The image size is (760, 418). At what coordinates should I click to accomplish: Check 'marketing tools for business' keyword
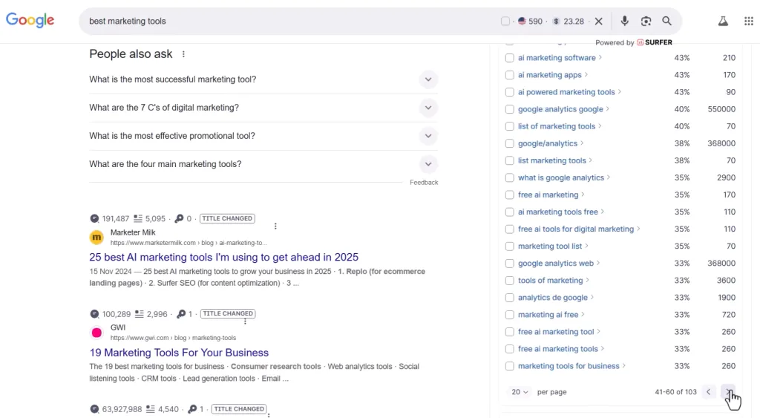point(509,366)
